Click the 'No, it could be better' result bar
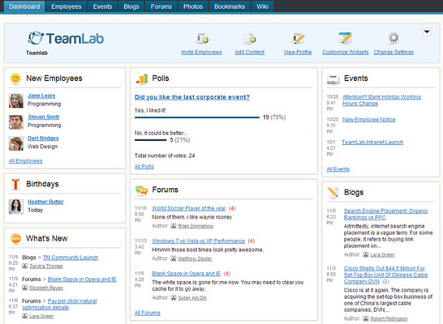This screenshot has height=324, width=443. 151,140
